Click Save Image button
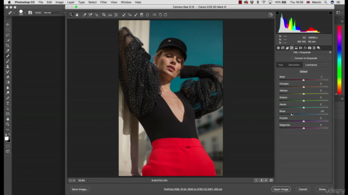Image resolution: width=348 pixels, height=195 pixels. click(x=80, y=189)
